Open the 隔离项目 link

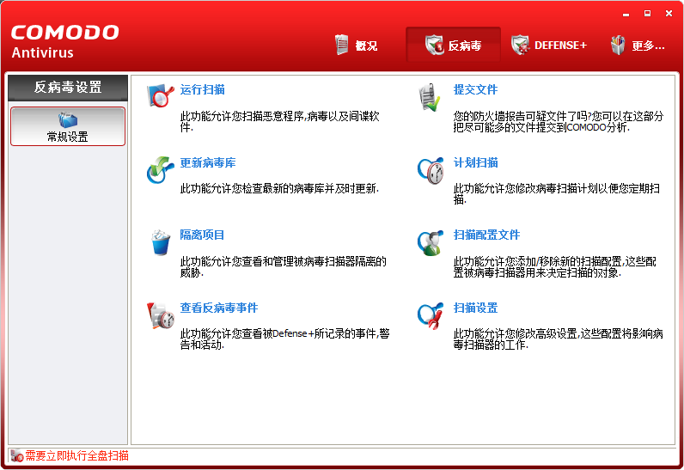[x=203, y=235]
